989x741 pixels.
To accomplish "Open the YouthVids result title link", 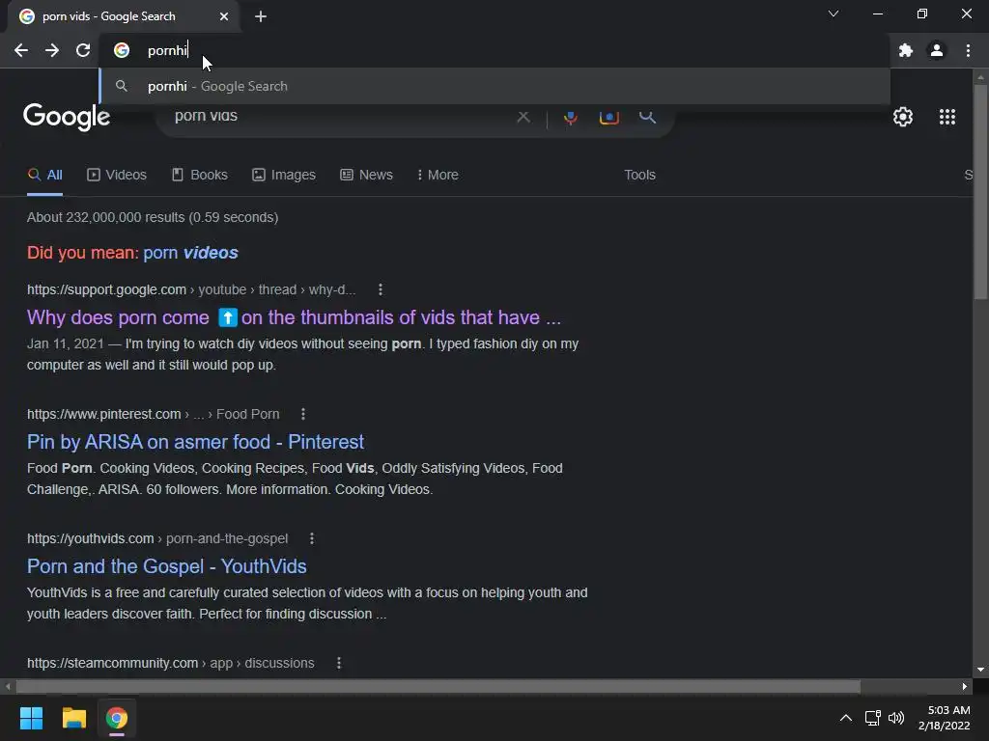I will coord(166,566).
